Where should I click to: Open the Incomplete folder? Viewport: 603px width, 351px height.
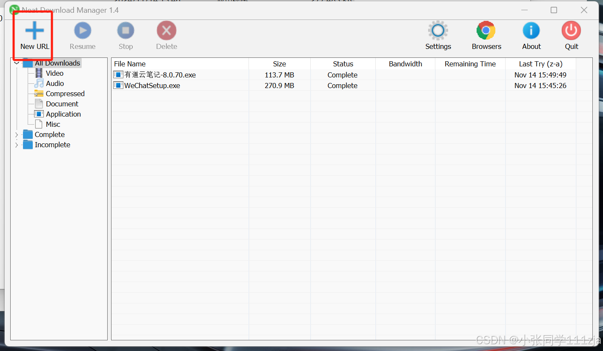tap(52, 145)
